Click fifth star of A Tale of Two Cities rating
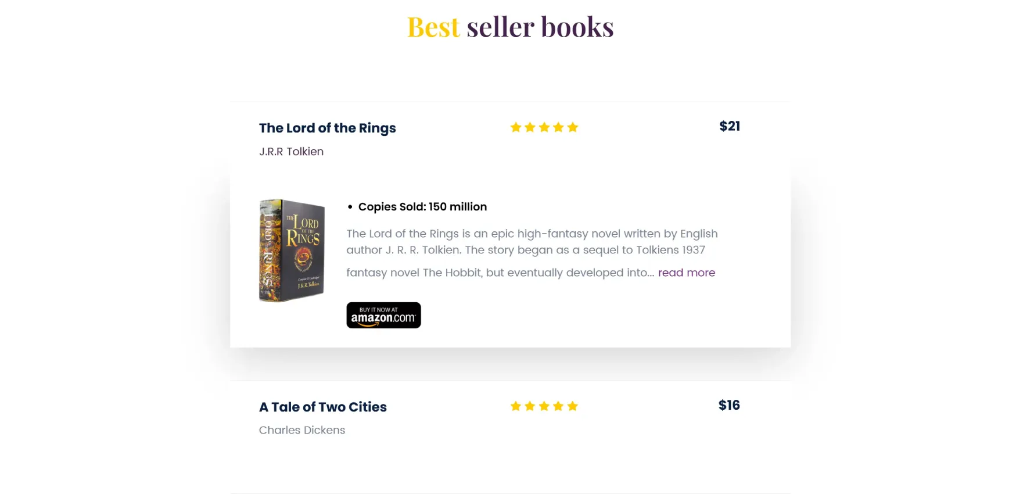The height and width of the screenshot is (494, 1034). pos(573,406)
